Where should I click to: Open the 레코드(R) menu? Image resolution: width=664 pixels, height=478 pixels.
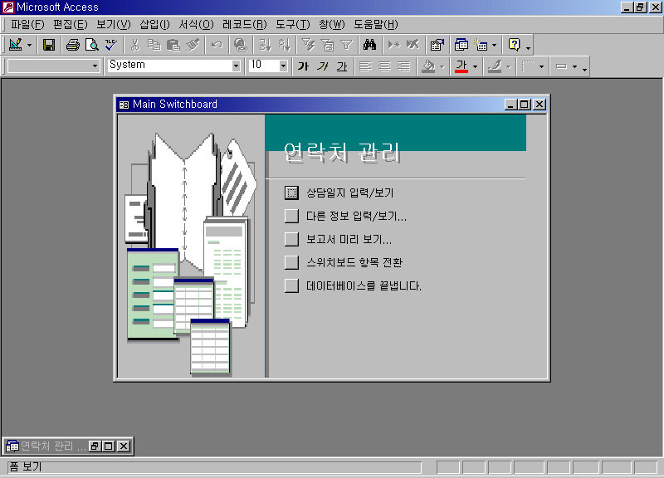click(x=244, y=25)
